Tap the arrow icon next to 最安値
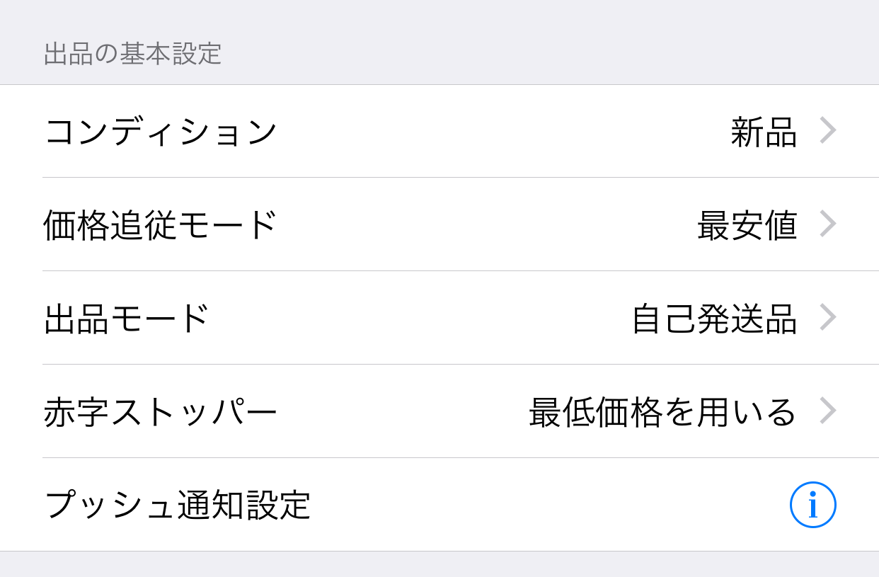Screen dimensions: 879x577 [x=828, y=224]
